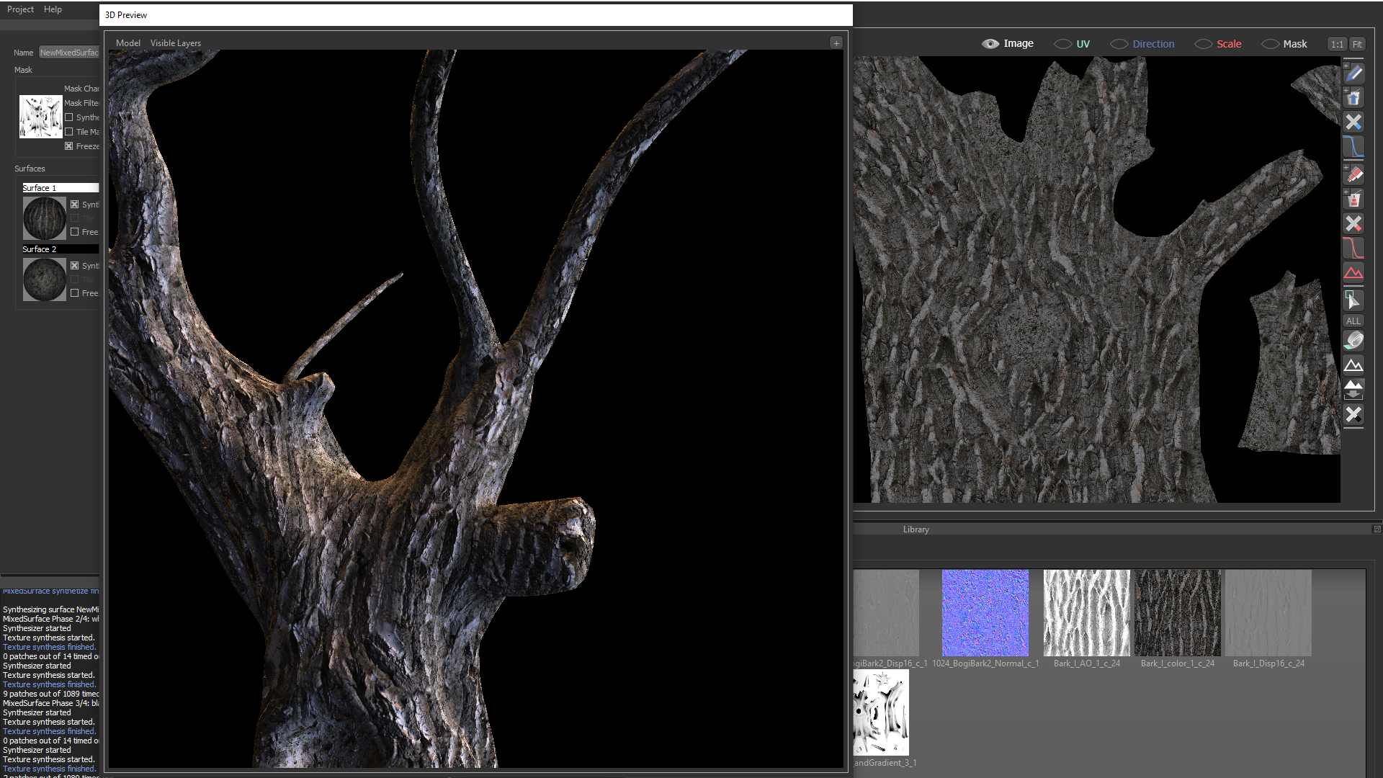This screenshot has height=778, width=1383.
Task: Open the Project menu
Action: (x=20, y=9)
